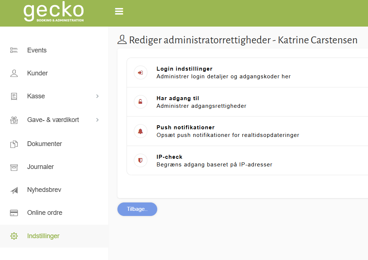Select the Indstillinger gear icon
Image resolution: width=368 pixels, height=260 pixels.
pyautogui.click(x=14, y=236)
